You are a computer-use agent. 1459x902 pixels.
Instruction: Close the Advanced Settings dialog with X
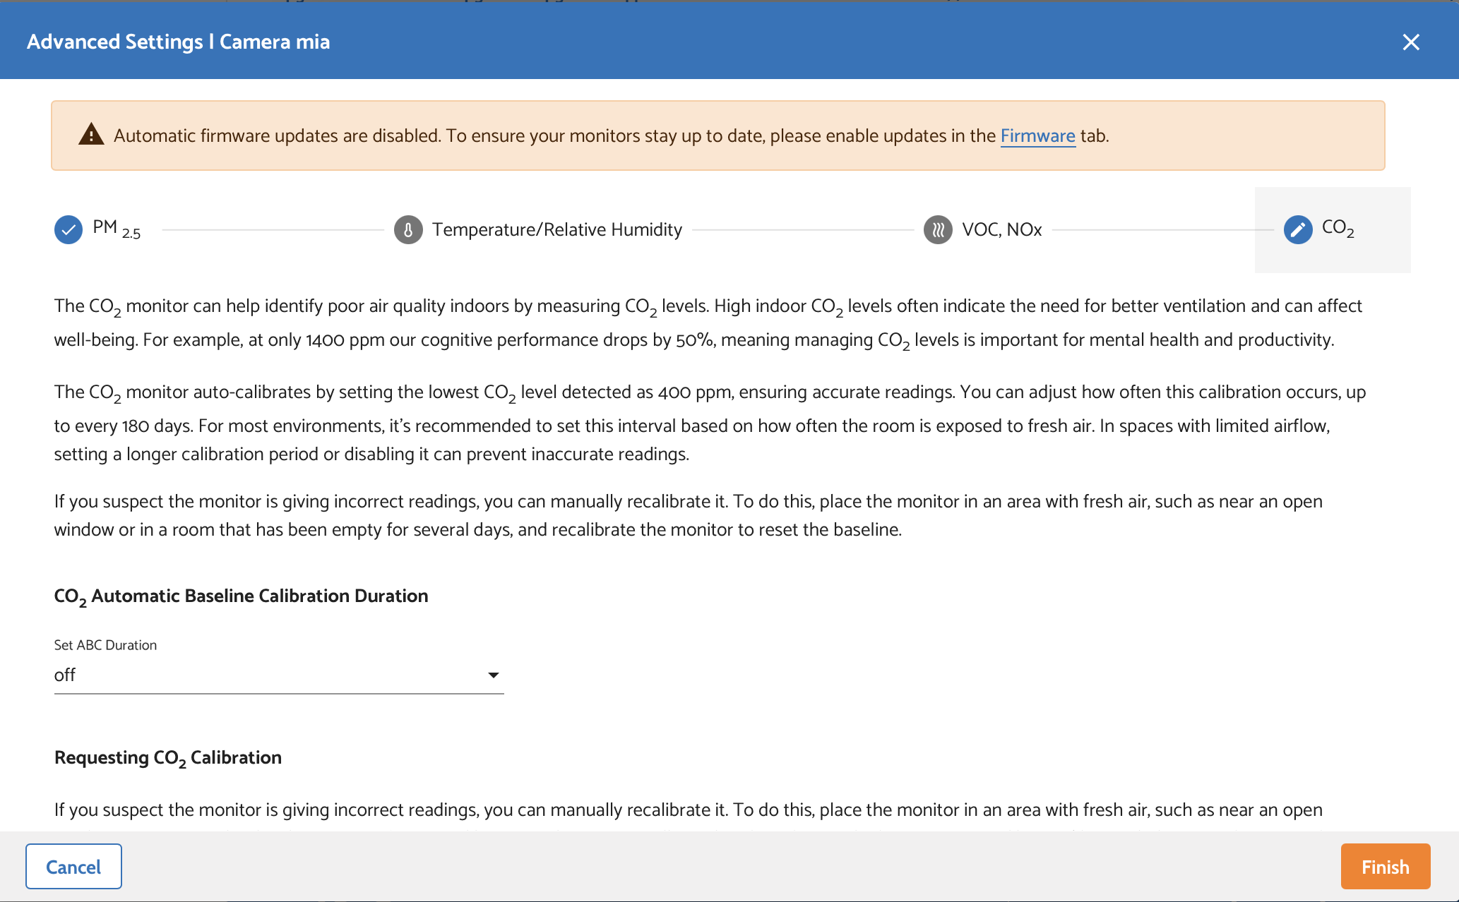1410,42
